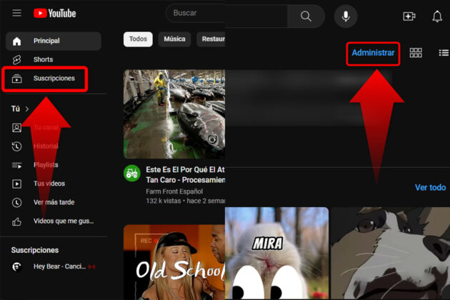
Task: Expand the Tú section chevron
Action: coord(27,109)
